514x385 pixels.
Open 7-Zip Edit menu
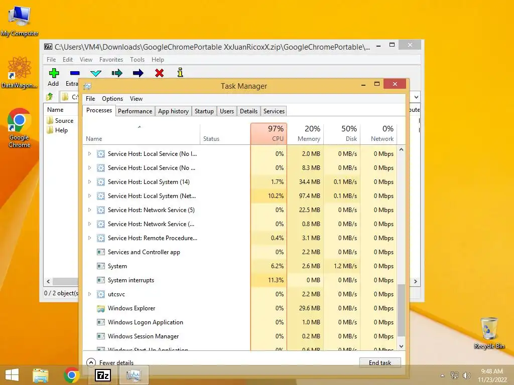pos(68,60)
